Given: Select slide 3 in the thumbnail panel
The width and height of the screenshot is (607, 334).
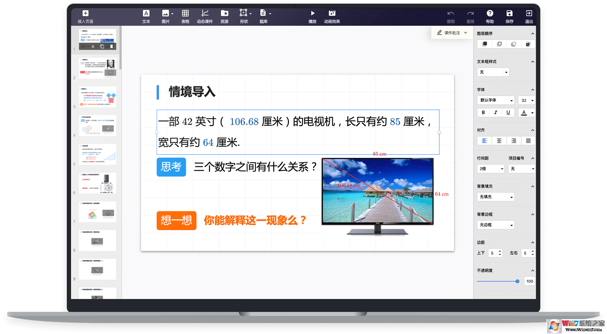Looking at the screenshot, I should tap(97, 97).
